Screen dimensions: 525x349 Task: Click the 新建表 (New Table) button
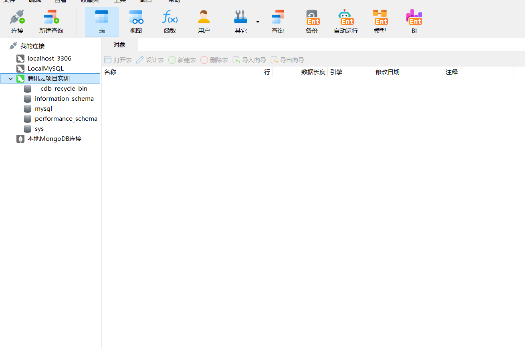point(182,60)
